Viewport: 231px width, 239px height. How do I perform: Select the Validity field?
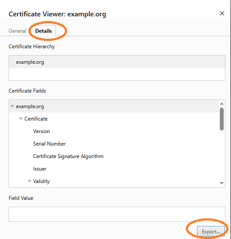point(114,181)
